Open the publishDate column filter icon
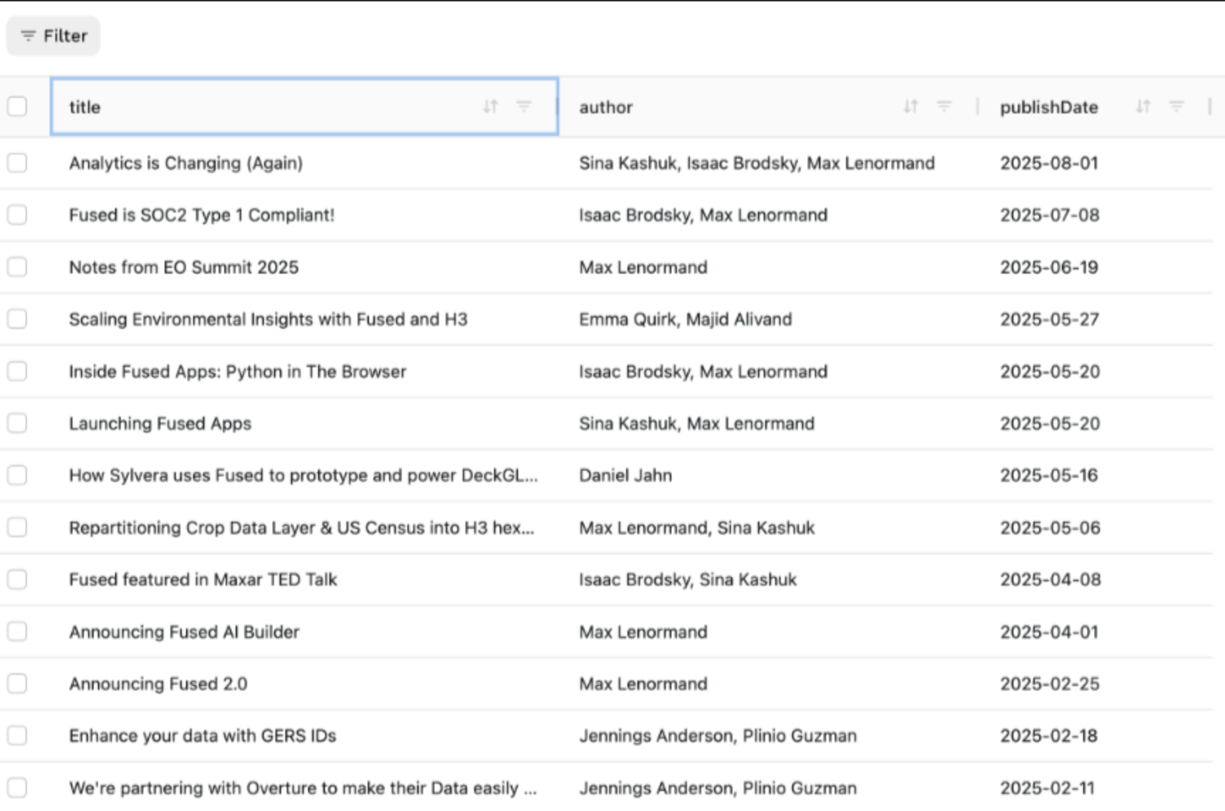This screenshot has width=1225, height=811. tap(1177, 106)
